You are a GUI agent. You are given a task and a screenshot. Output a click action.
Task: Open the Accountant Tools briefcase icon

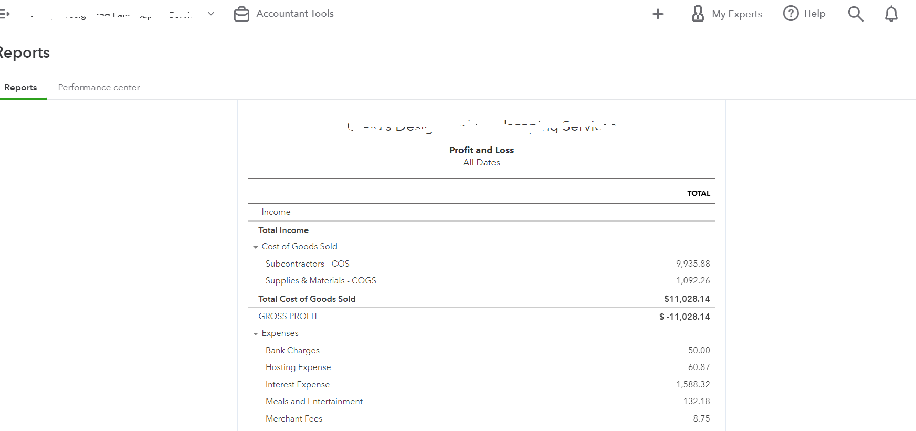241,14
